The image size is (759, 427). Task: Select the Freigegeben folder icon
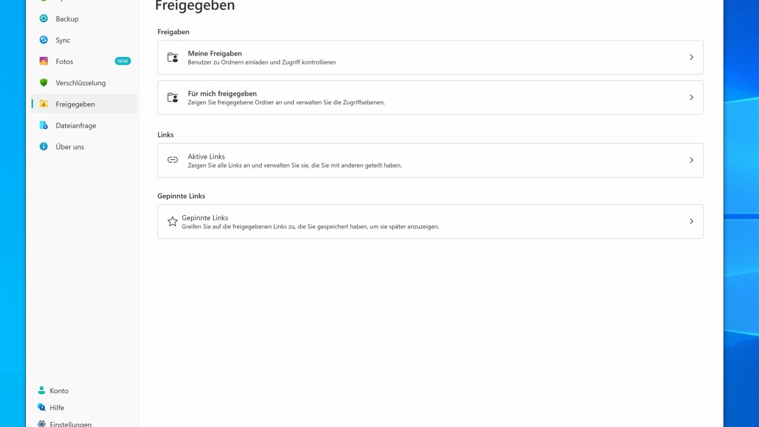click(44, 104)
